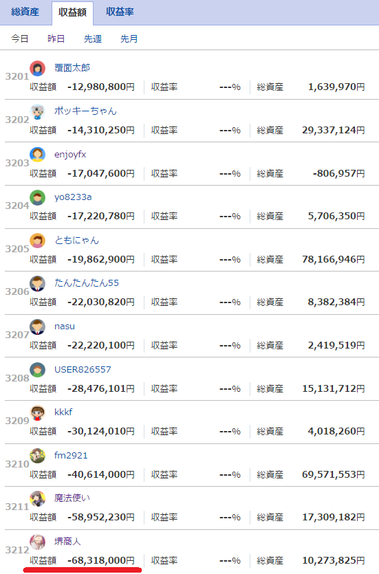This screenshot has height=574, width=379.
Task: Click fm2921's avatar image
Action: click(37, 456)
